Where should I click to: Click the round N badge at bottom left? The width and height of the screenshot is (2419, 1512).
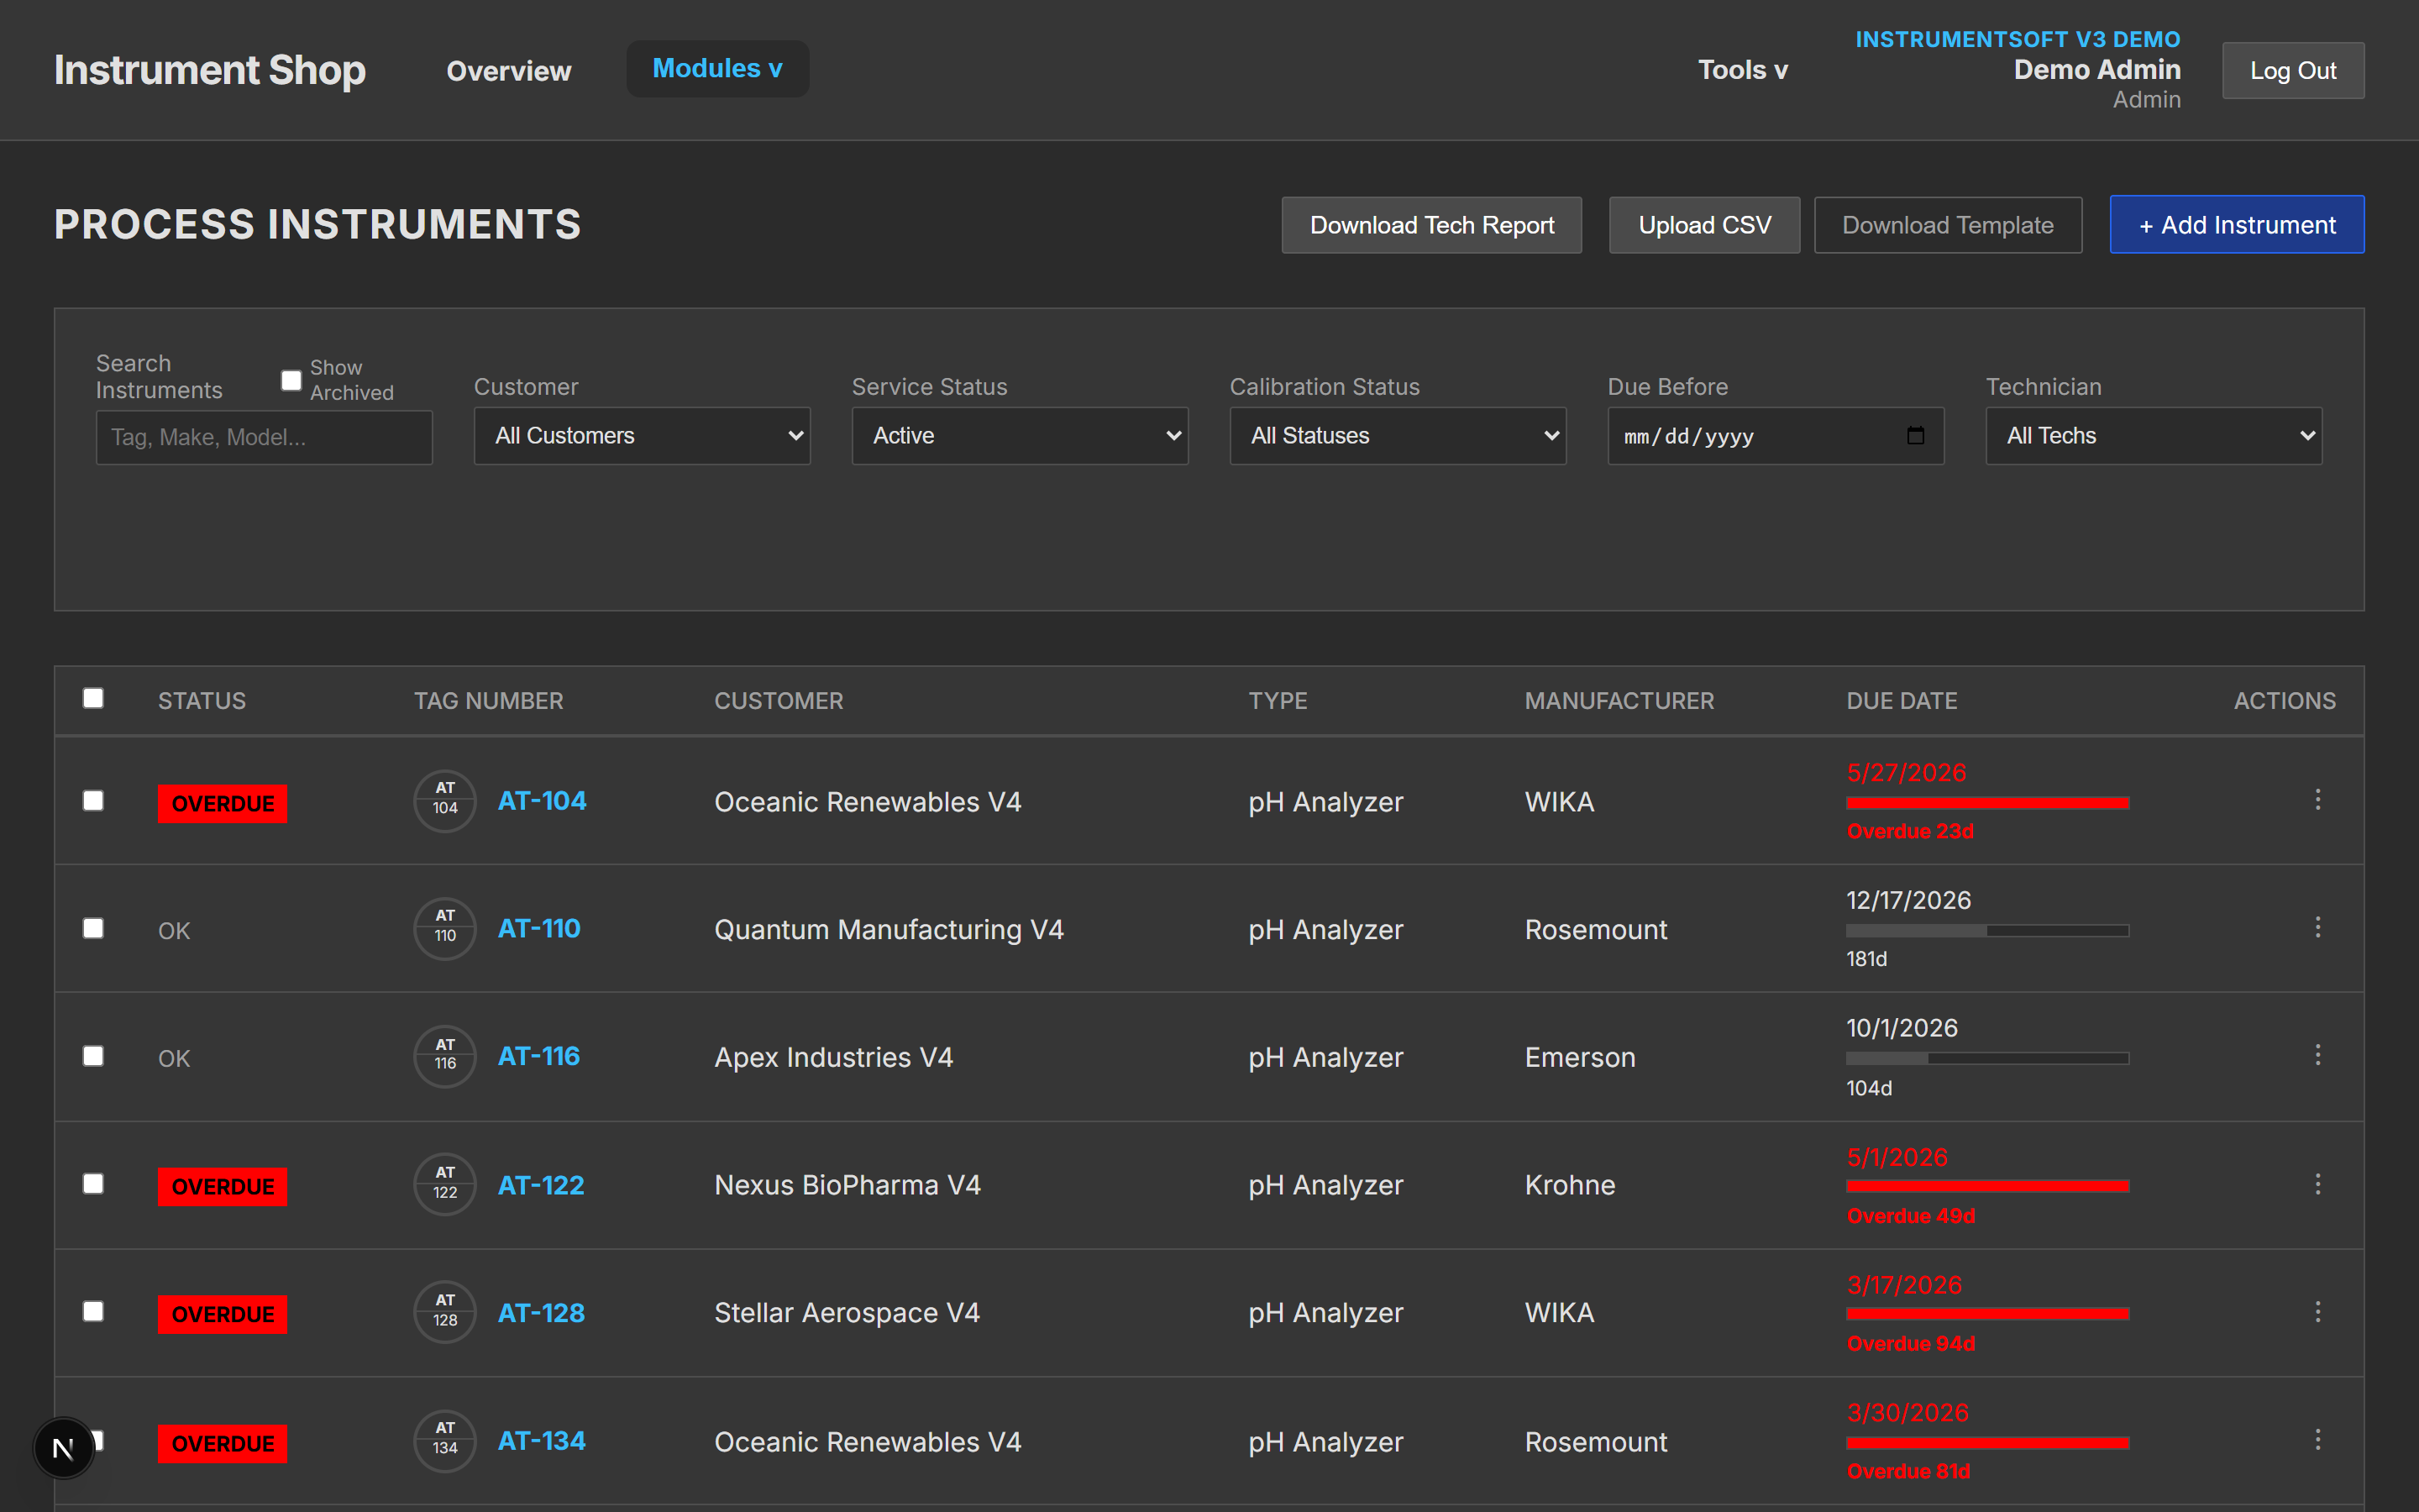coord(64,1447)
